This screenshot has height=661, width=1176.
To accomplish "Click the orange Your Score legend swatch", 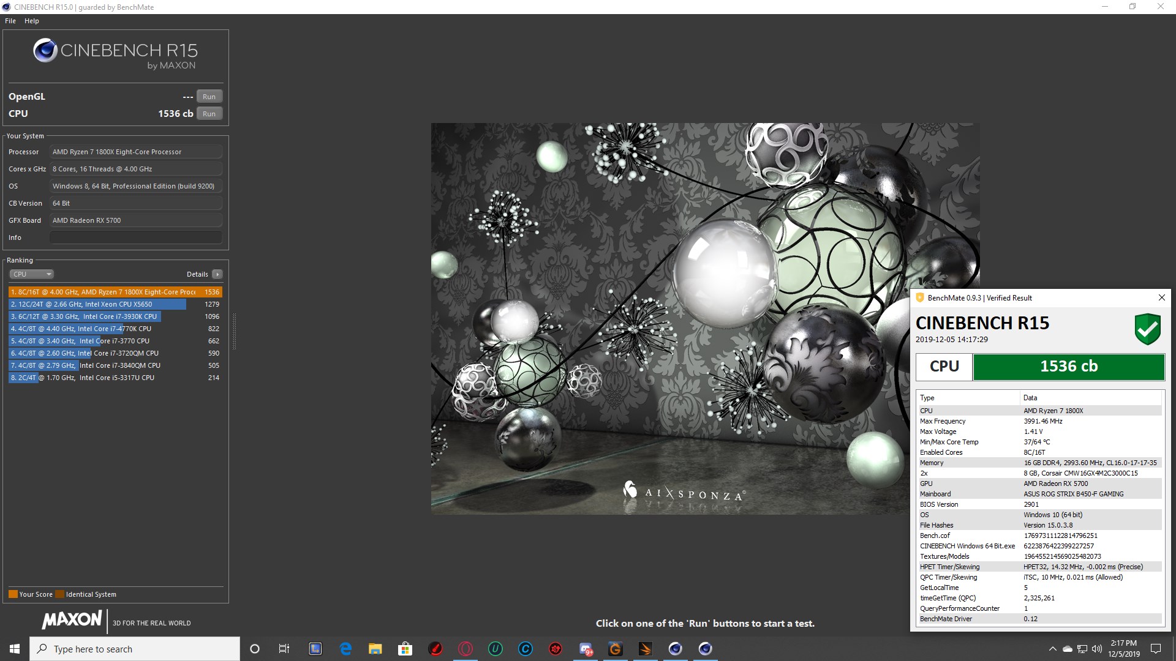I will (x=13, y=594).
